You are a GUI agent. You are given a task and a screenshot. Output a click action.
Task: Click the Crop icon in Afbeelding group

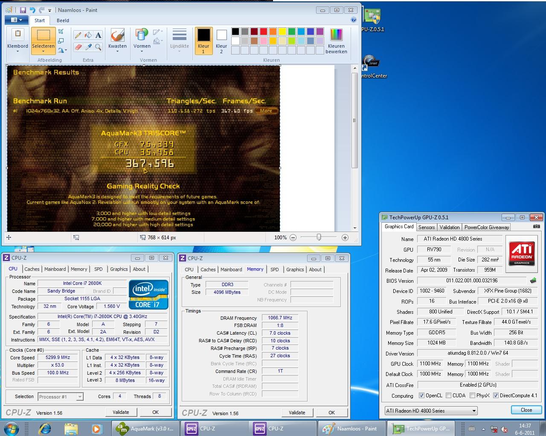[x=61, y=32]
